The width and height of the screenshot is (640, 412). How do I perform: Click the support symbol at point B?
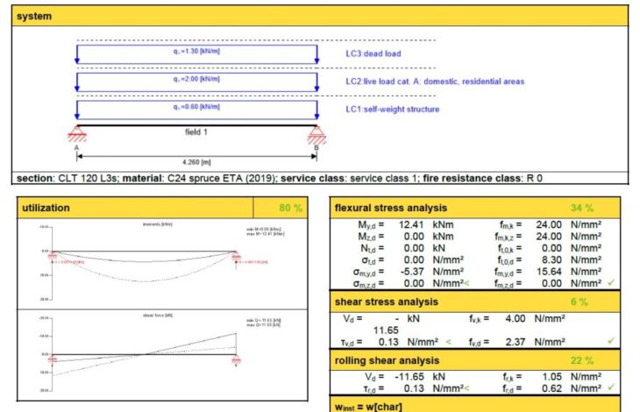click(316, 134)
